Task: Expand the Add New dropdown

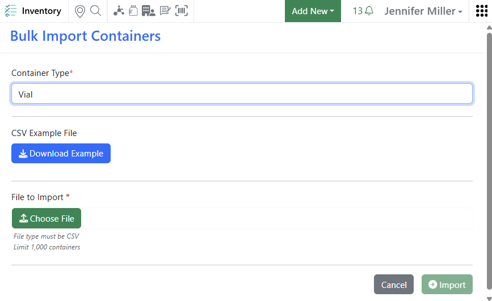Action: (313, 11)
